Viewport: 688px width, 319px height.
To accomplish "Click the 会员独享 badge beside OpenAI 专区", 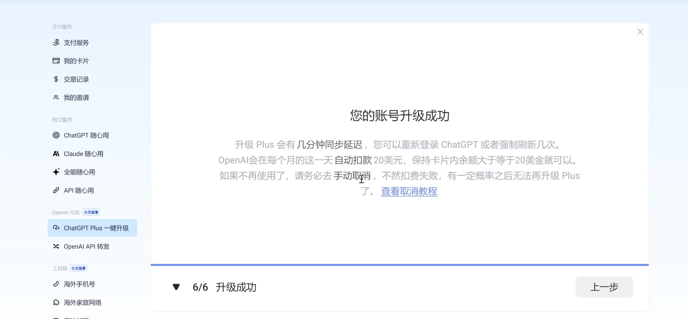I will [x=91, y=212].
